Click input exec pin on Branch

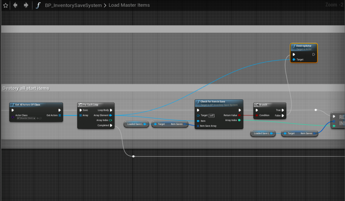coord(257,110)
